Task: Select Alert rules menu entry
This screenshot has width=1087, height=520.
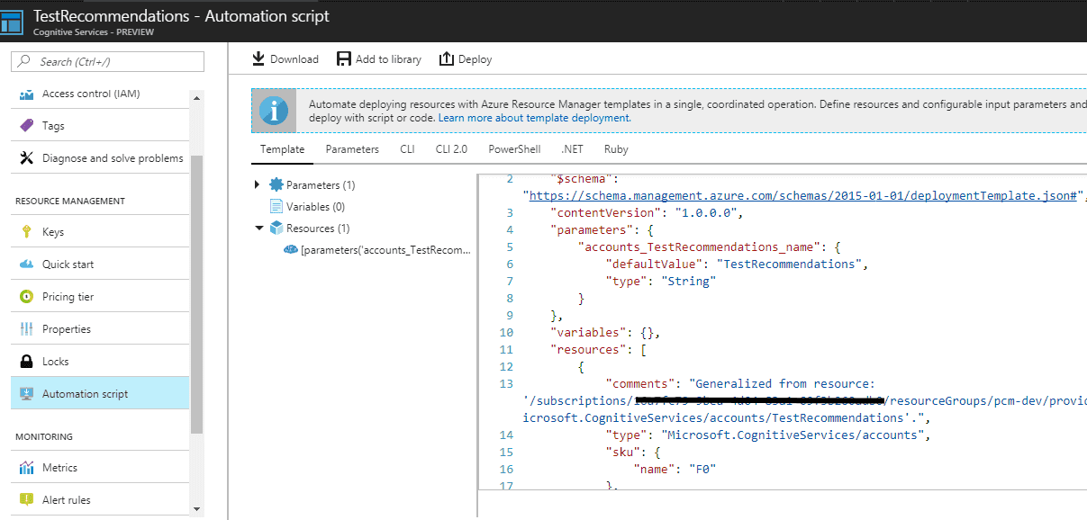Action: (100, 500)
